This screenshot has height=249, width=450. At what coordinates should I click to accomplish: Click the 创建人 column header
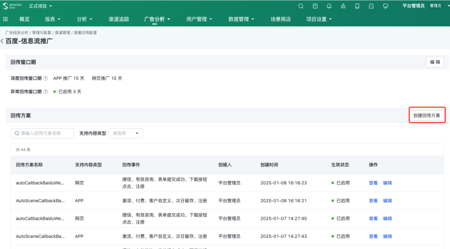(224, 165)
